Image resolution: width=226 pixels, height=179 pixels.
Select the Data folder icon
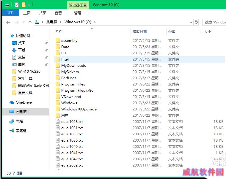58,47
